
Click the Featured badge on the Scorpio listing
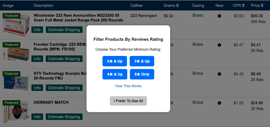tap(12, 74)
